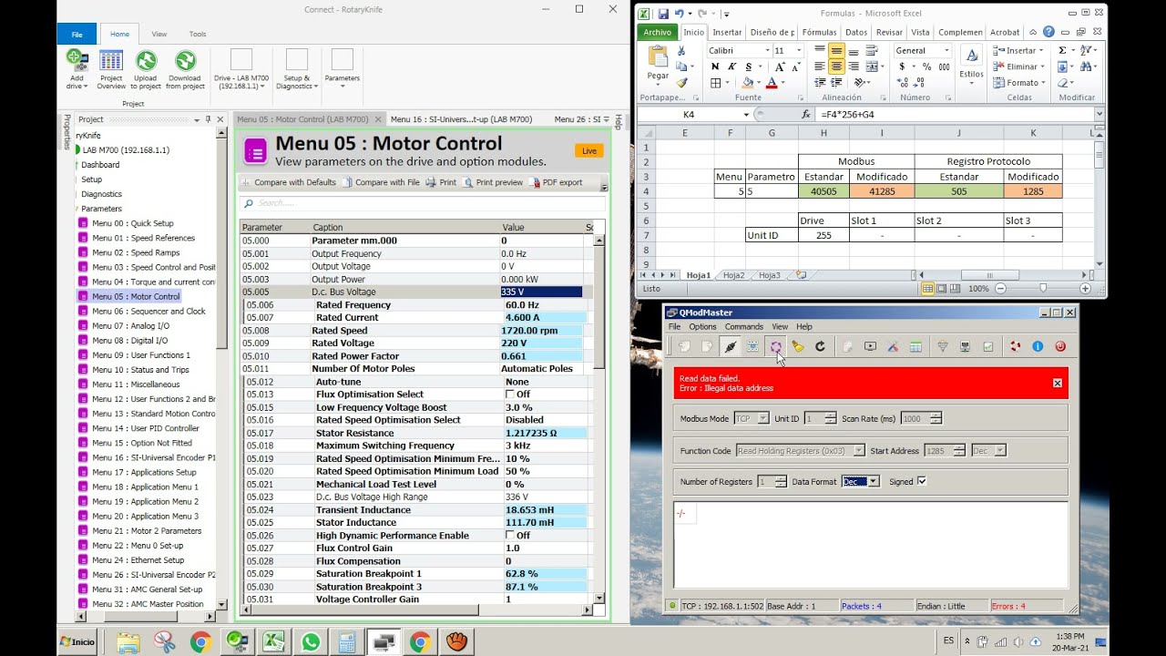
Task: Open the Excel number format General dropdown
Action: click(x=945, y=51)
